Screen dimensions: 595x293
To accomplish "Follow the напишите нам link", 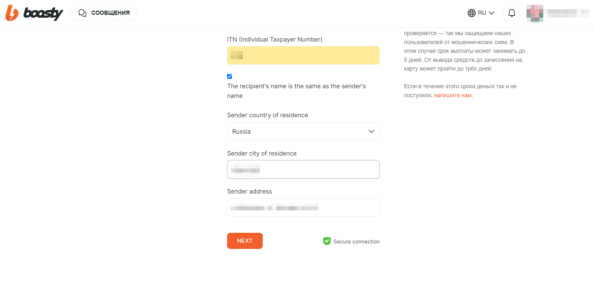I will (x=453, y=95).
